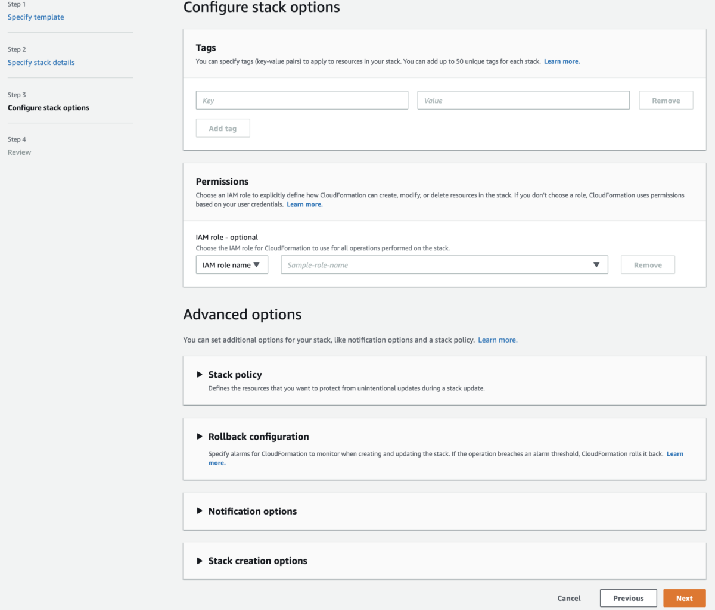Click the Add tag button
715x610 pixels.
click(x=223, y=128)
